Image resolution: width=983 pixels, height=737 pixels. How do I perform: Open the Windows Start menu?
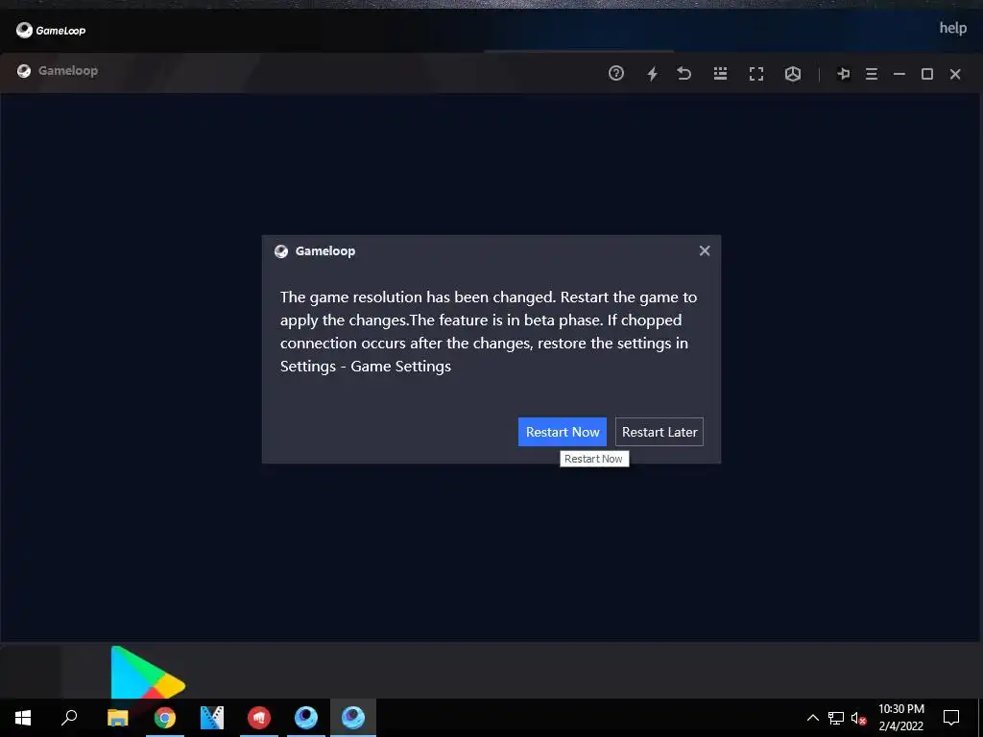[x=23, y=718]
